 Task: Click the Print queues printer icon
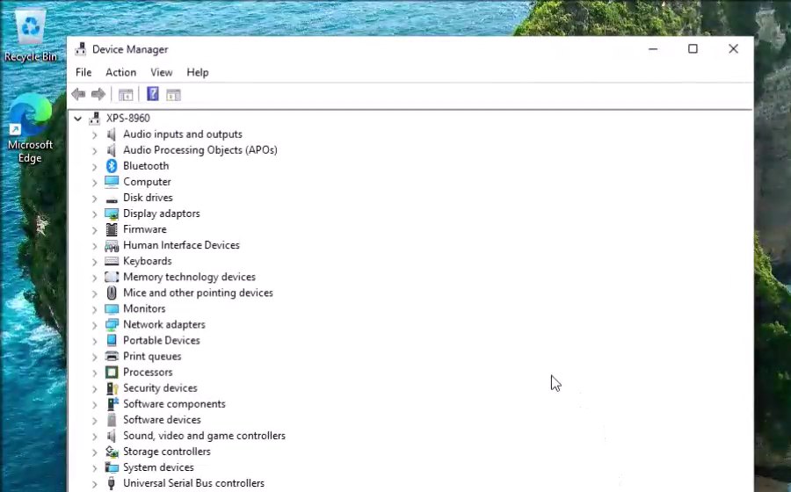(x=112, y=357)
